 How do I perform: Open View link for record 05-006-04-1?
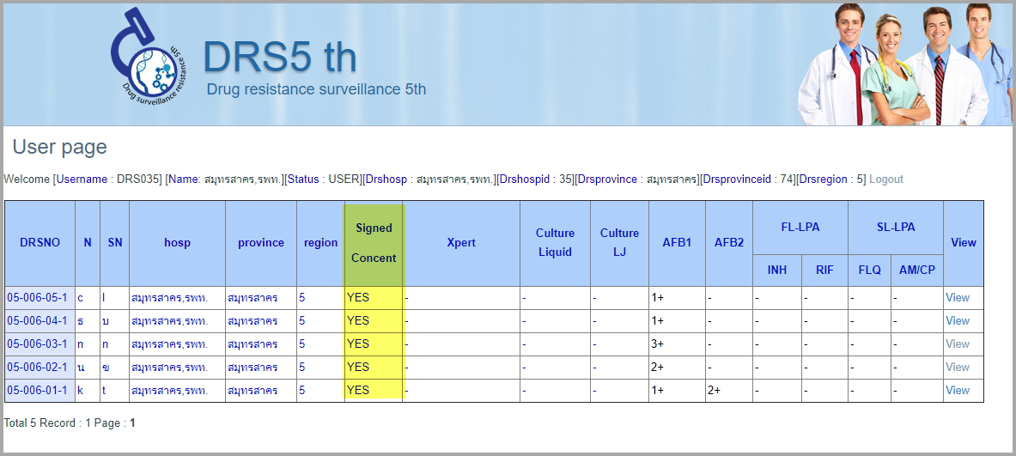(957, 321)
